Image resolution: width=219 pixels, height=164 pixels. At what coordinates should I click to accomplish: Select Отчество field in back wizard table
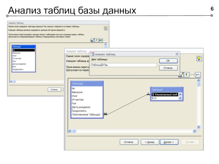24,58
